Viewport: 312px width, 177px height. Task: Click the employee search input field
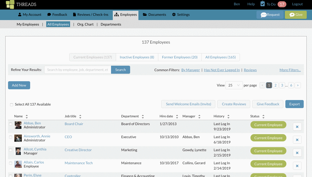pyautogui.click(x=78, y=70)
